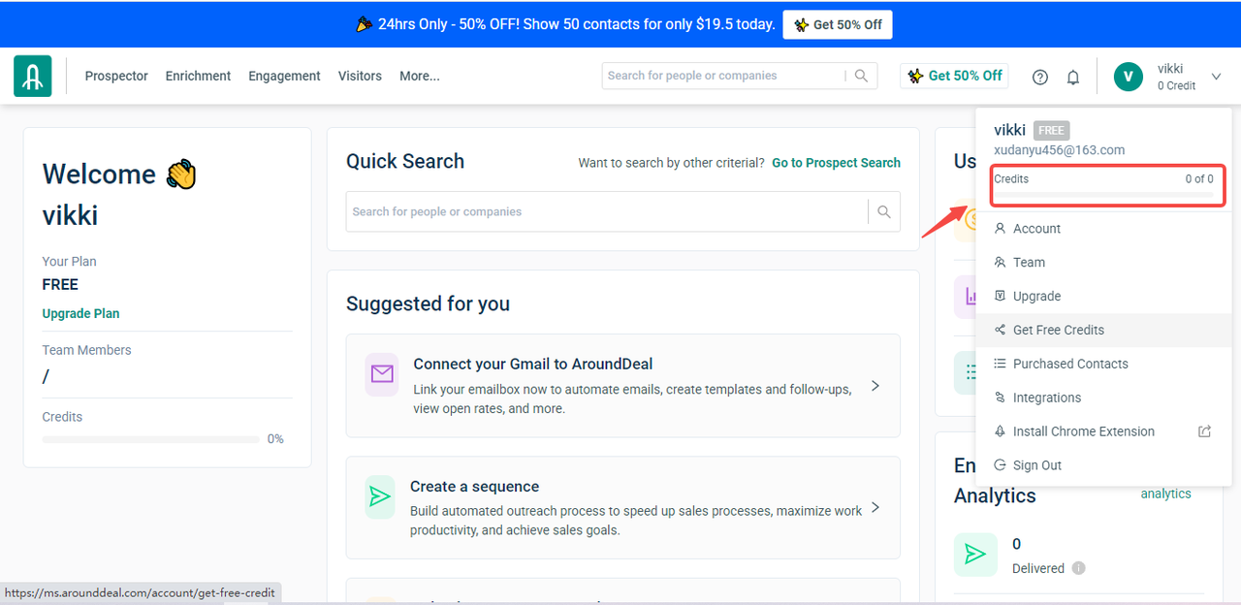Open the Prospector menu
Viewport: 1241px width, 605px height.
point(116,76)
